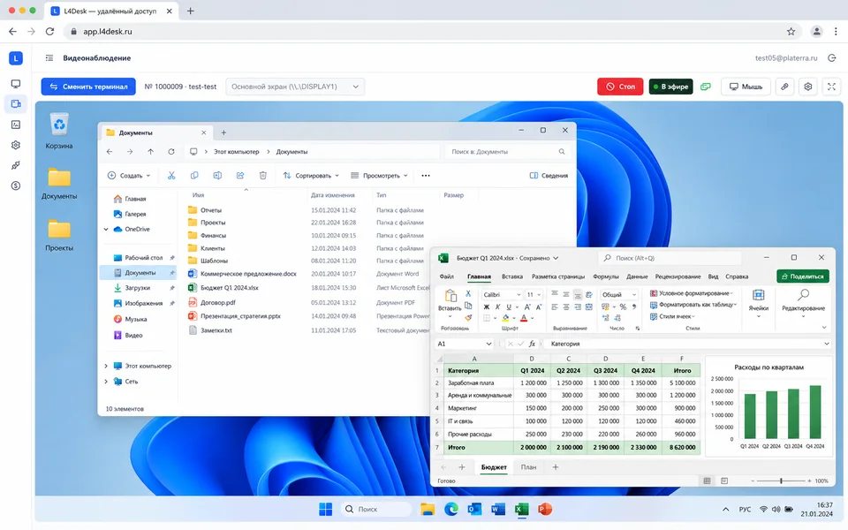Image resolution: width=848 pixels, height=530 pixels.
Task: Click the Delete trash icon in Explorer
Action: tap(263, 175)
